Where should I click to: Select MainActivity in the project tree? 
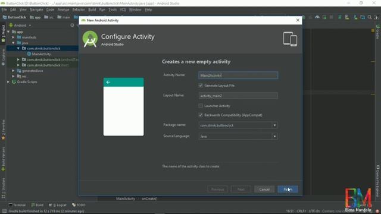point(41,54)
